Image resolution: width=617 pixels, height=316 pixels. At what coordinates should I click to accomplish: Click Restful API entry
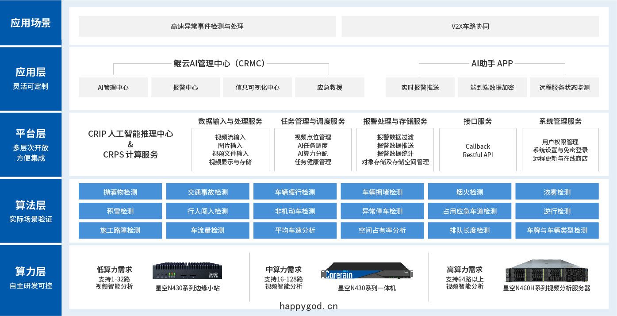coord(478,155)
